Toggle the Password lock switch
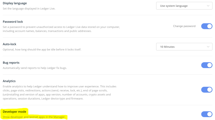The width and height of the screenshot is (215, 120). pyautogui.click(x=207, y=26)
